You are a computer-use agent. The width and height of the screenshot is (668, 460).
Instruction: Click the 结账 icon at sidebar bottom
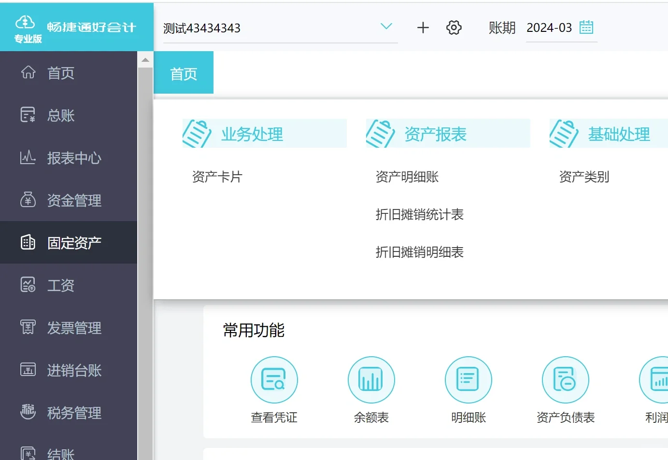pyautogui.click(x=28, y=453)
